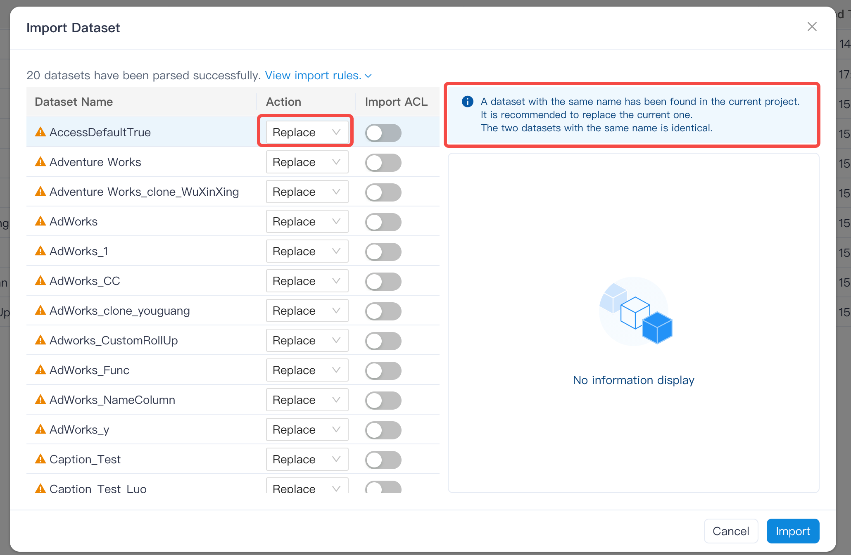This screenshot has height=555, width=851.
Task: Change the action for Adventure Works_clone_WuXinXing
Action: (x=307, y=192)
